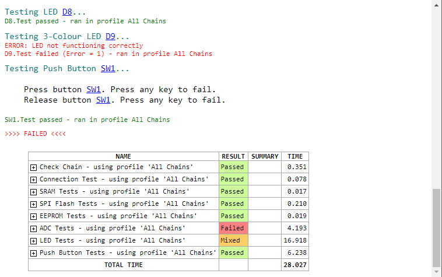Click SW1 link in Testing Push Button heading
This screenshot has height=277, width=442.
(108, 69)
